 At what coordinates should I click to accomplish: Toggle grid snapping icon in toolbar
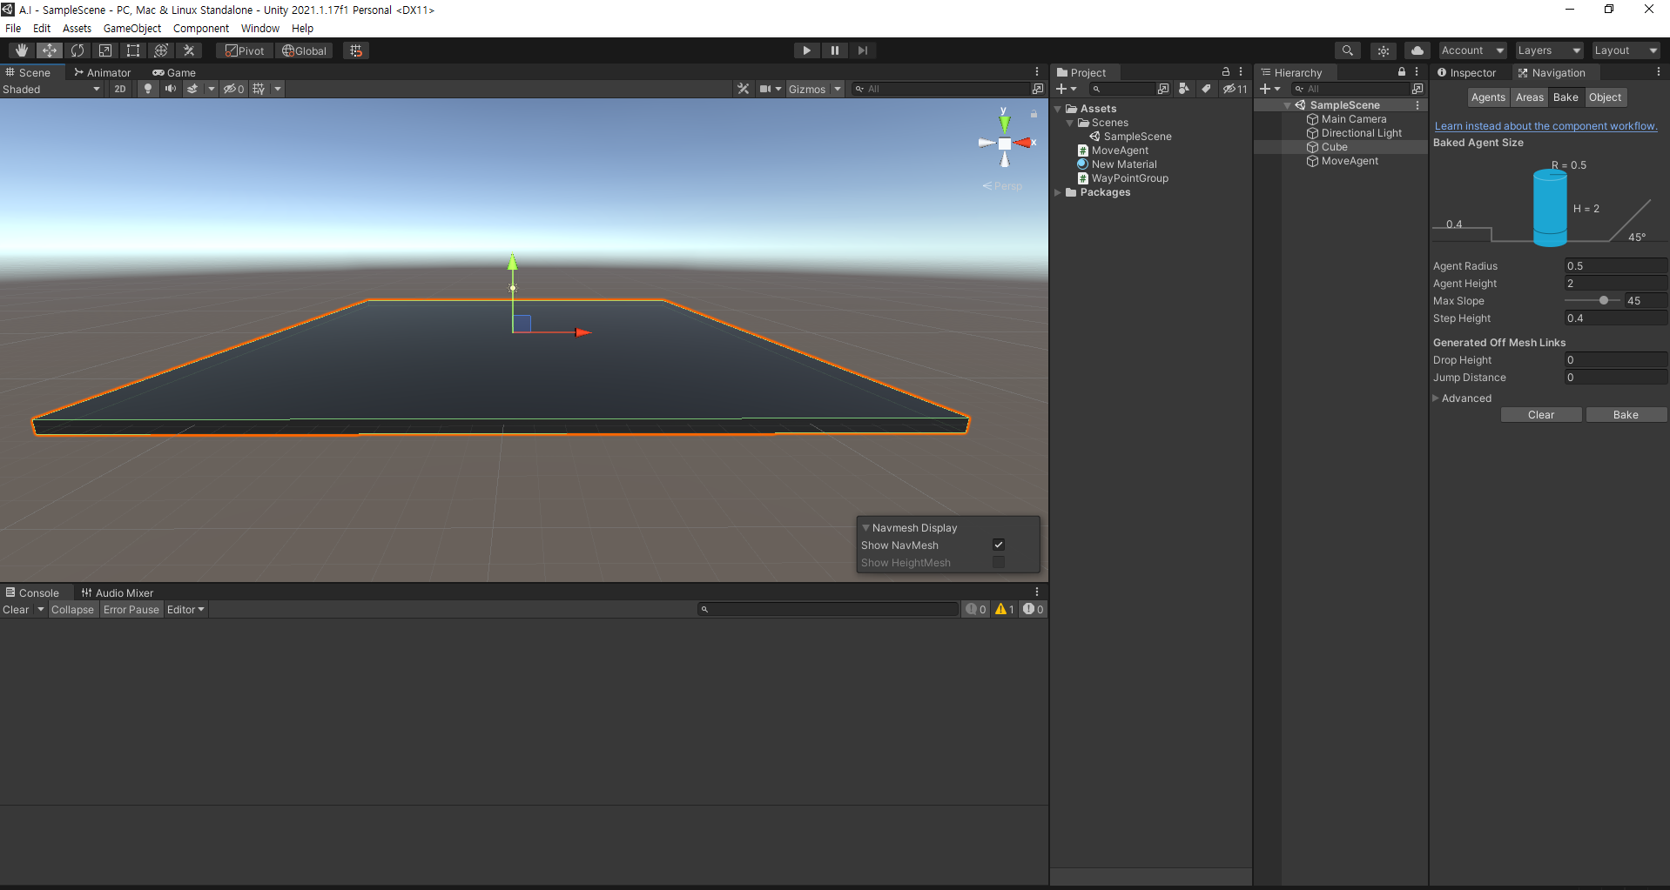[x=356, y=50]
